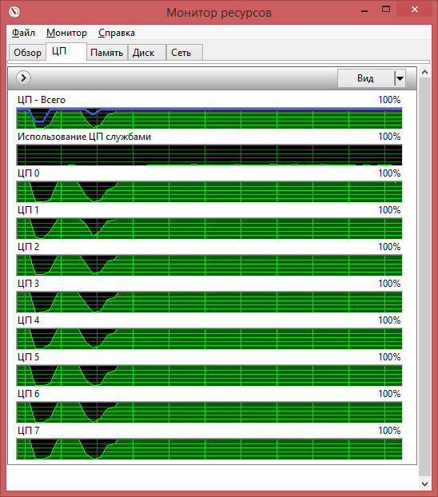Open the Монитор menu

(66, 33)
